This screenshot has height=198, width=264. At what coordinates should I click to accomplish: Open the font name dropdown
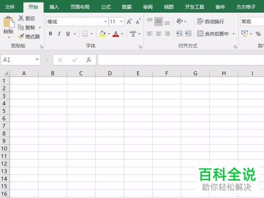pos(106,22)
